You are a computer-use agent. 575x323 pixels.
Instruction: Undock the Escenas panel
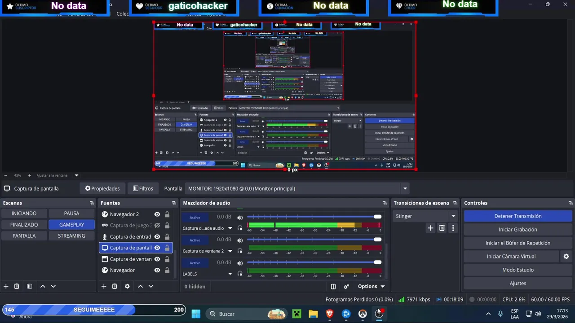[92, 203]
